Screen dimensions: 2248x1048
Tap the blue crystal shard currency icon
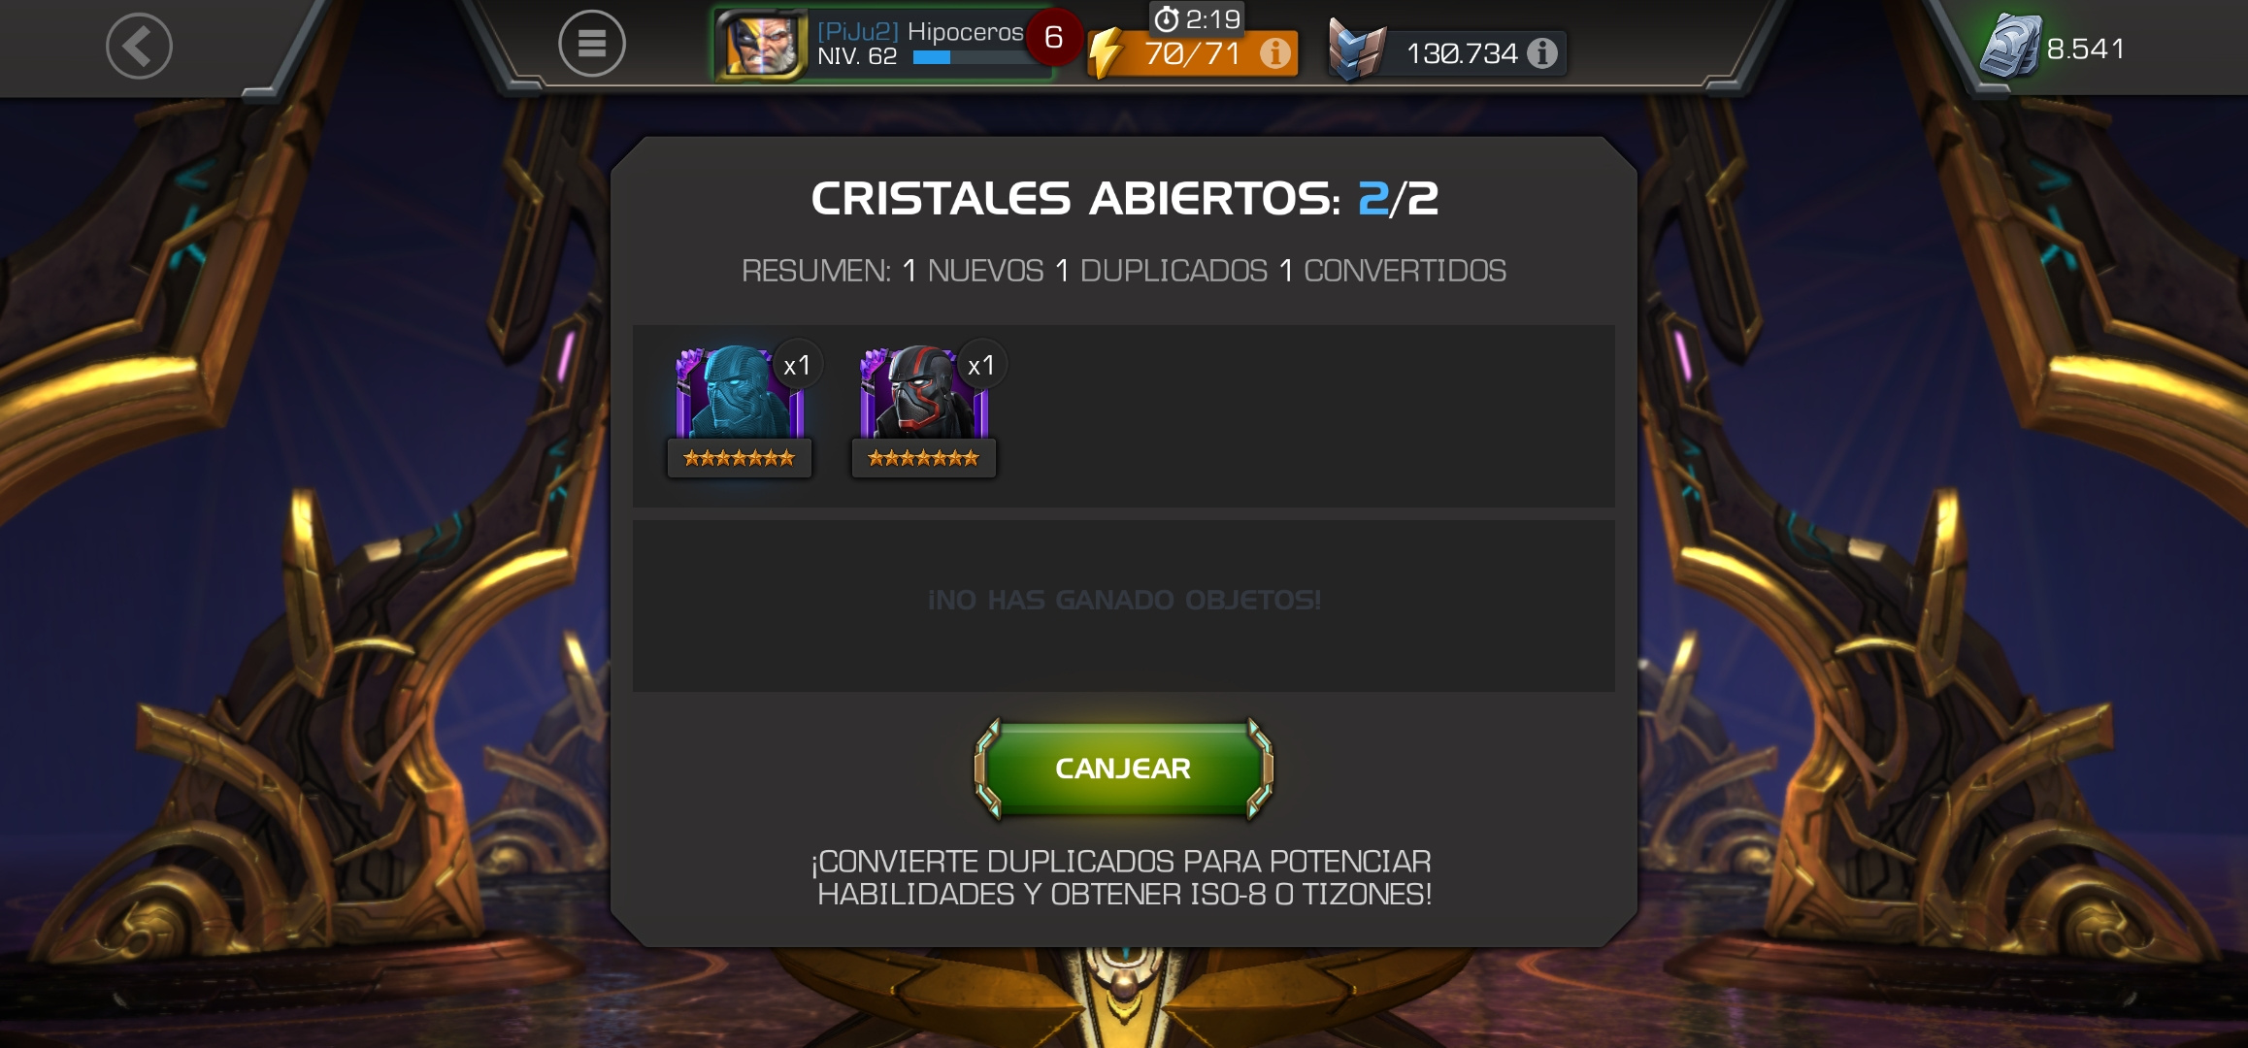(x=1356, y=50)
